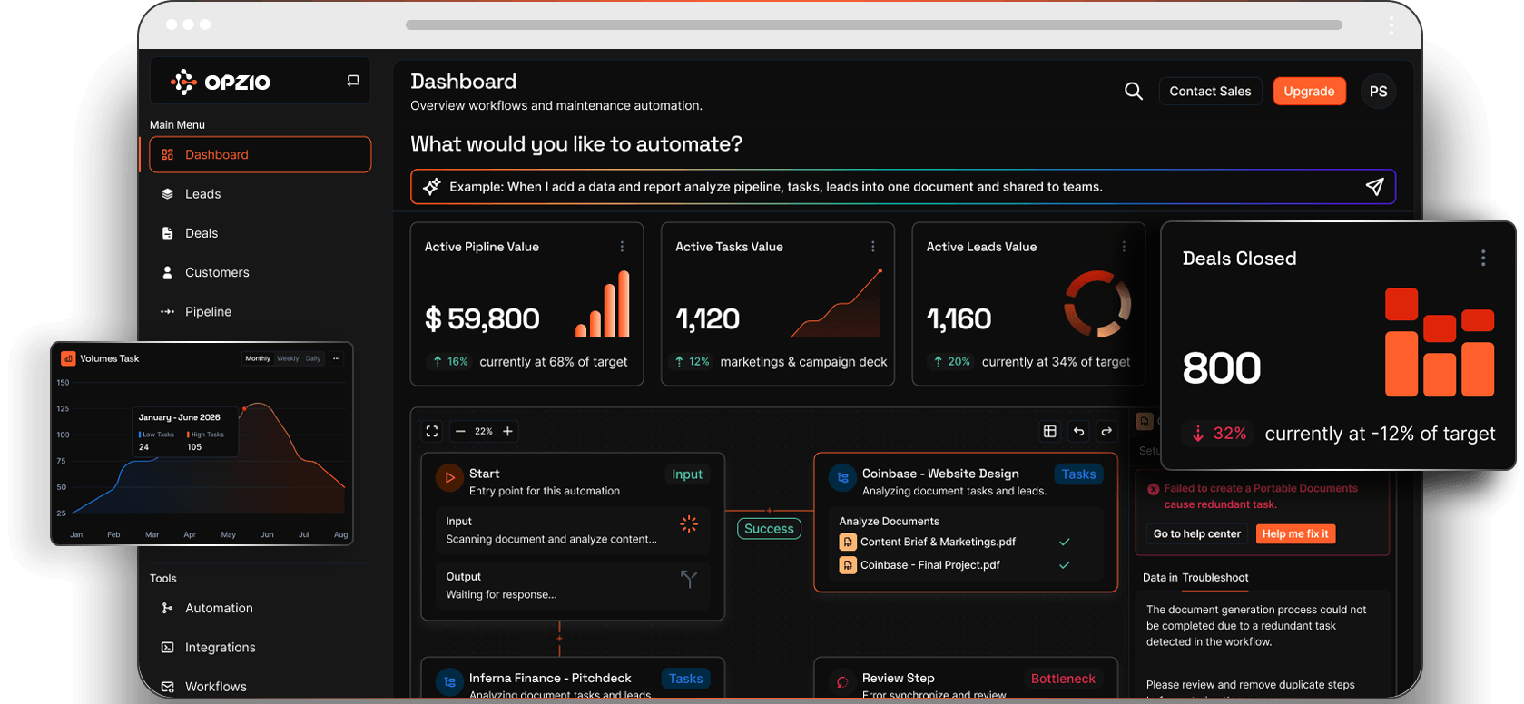Click the pipeline bar chart graphic

click(x=603, y=304)
